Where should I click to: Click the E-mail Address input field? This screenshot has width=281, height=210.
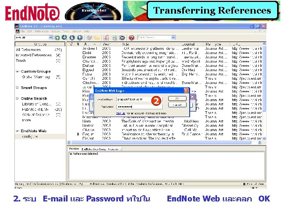[139, 99]
